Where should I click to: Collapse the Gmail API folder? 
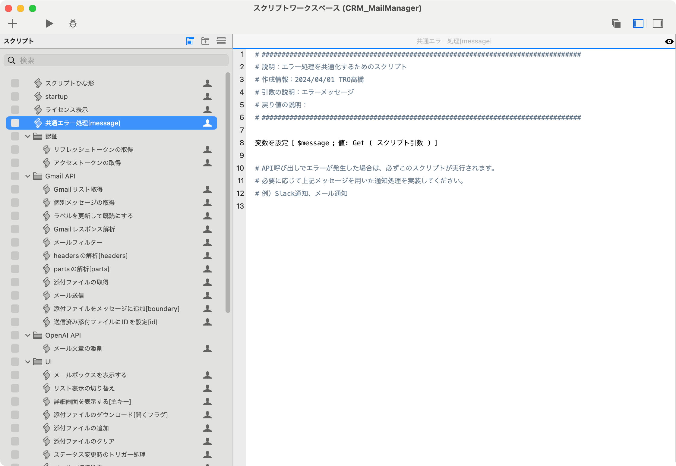coord(28,176)
